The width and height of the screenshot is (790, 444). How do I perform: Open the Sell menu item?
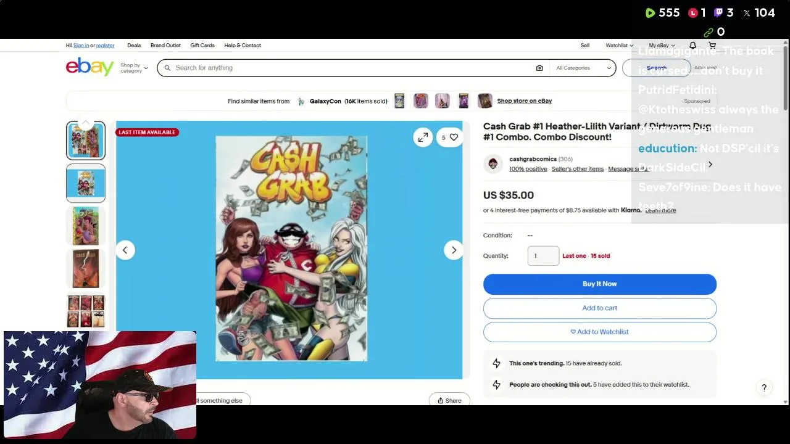tap(585, 45)
